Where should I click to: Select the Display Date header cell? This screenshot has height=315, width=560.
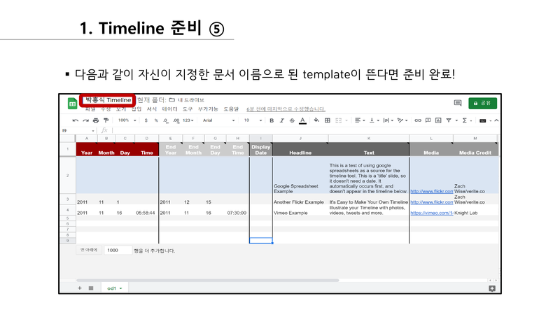click(x=260, y=149)
